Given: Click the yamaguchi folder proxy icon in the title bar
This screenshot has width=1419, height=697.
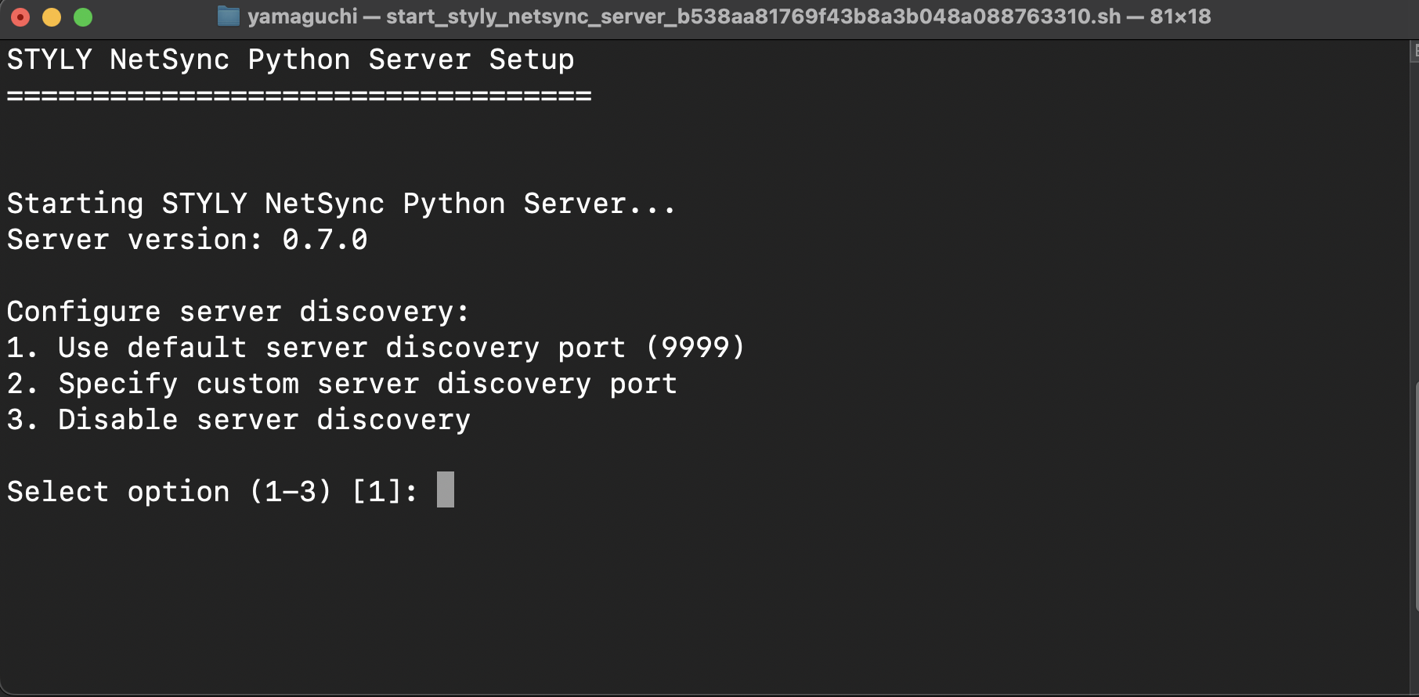Looking at the screenshot, I should (228, 16).
